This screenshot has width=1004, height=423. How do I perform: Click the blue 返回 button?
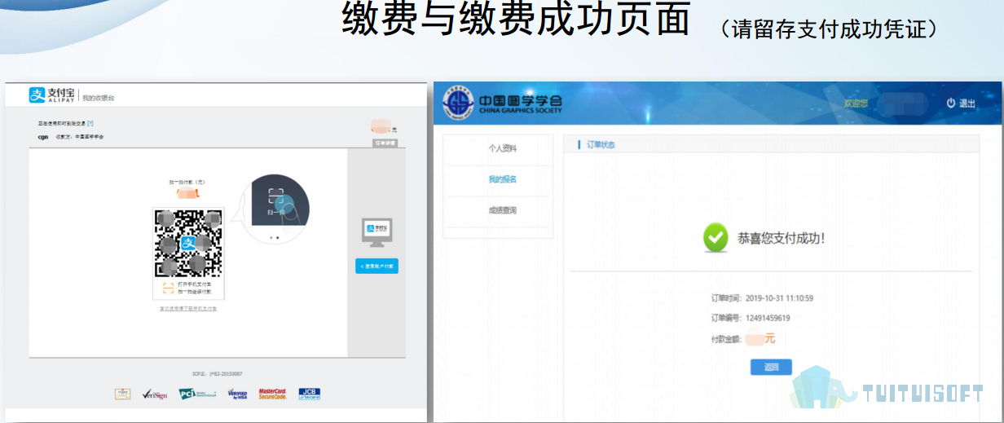point(771,367)
